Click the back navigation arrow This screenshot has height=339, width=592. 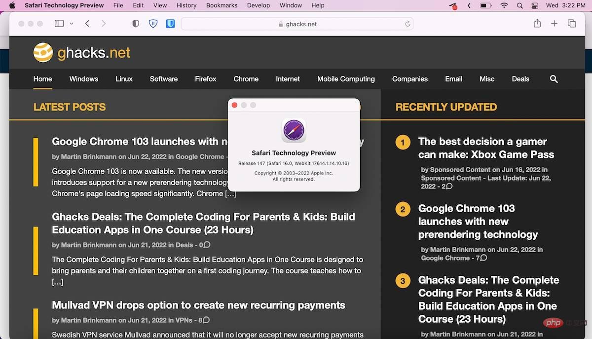click(87, 23)
